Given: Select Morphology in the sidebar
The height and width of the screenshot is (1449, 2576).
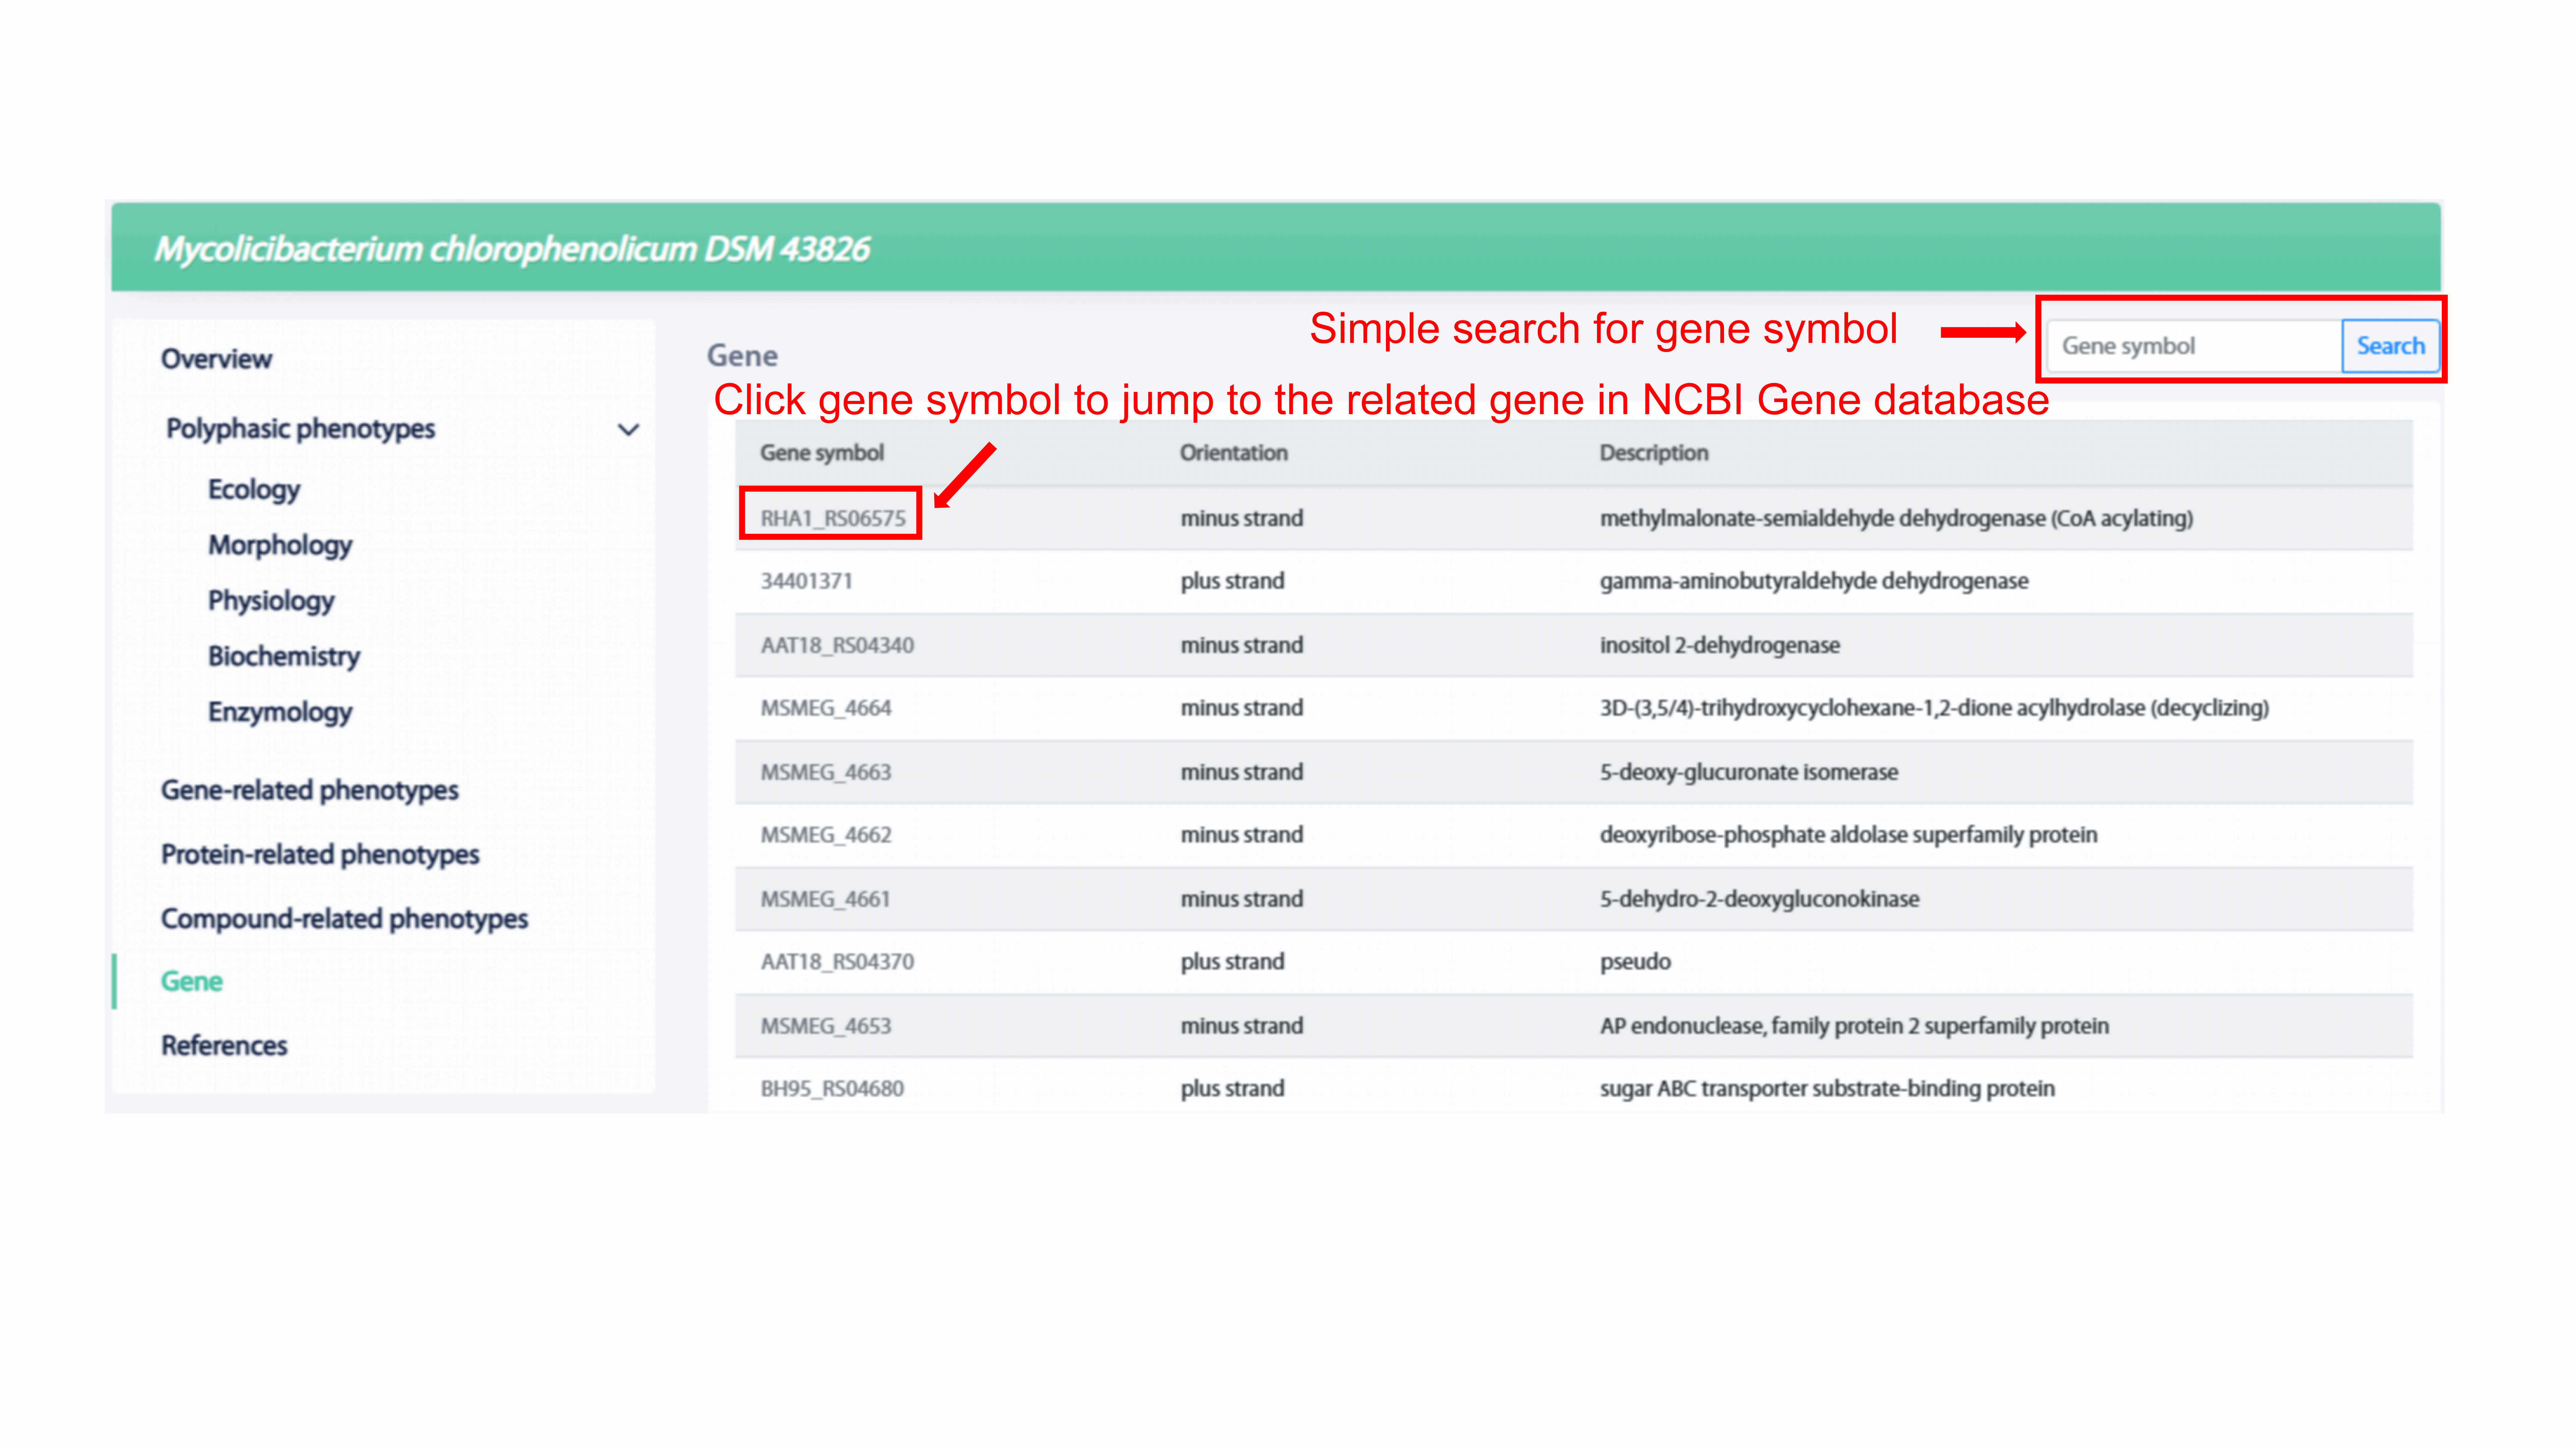Looking at the screenshot, I should tap(280, 545).
